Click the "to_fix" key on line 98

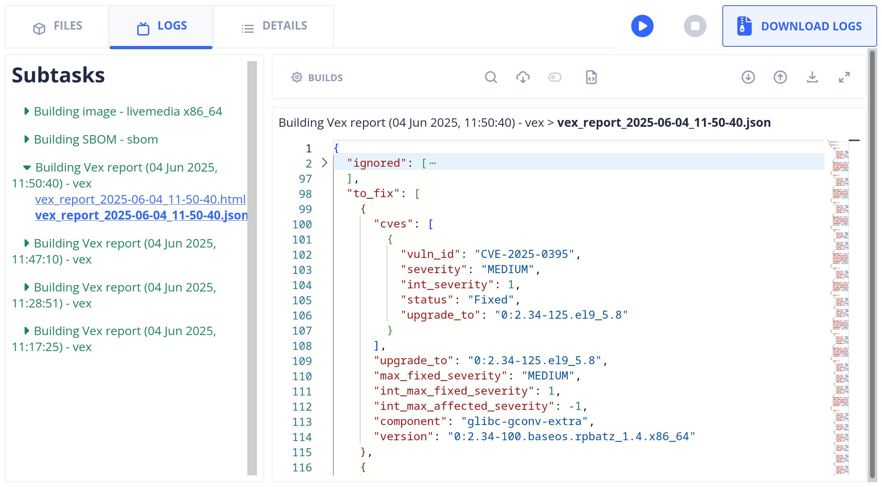coord(373,194)
